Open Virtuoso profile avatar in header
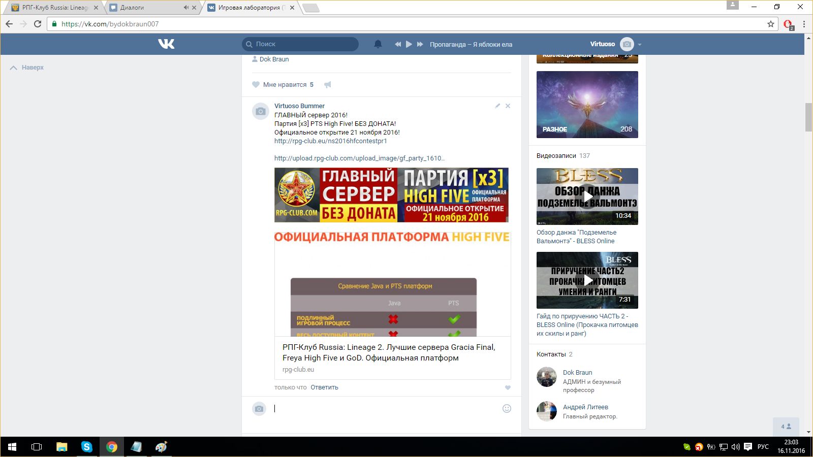The height and width of the screenshot is (457, 813). 628,44
